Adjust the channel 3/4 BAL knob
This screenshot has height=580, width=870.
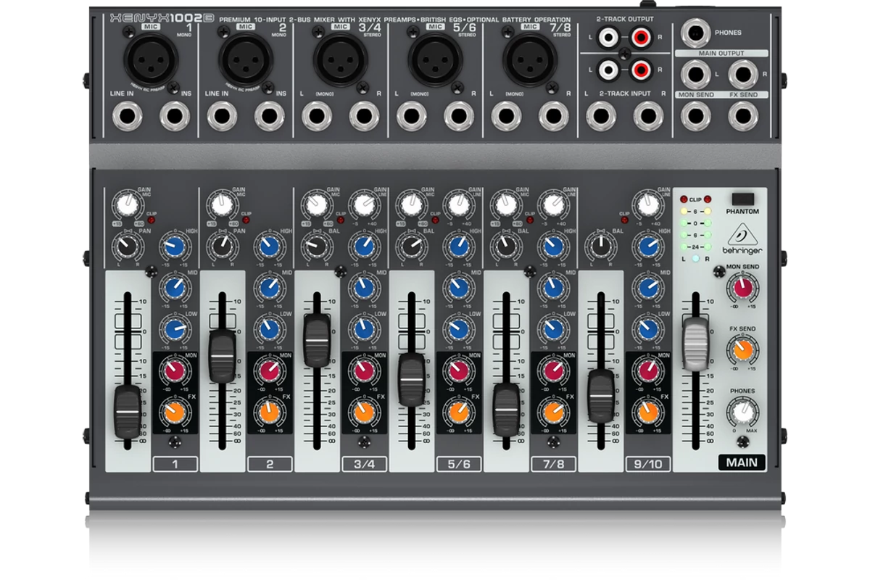click(x=316, y=246)
